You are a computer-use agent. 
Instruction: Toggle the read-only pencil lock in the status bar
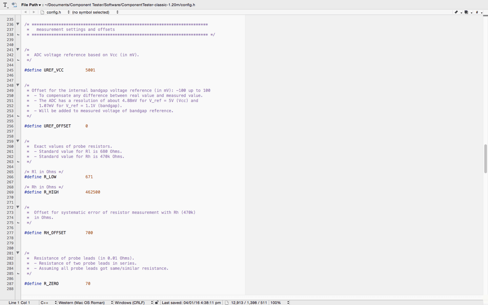pyautogui.click(x=157, y=302)
